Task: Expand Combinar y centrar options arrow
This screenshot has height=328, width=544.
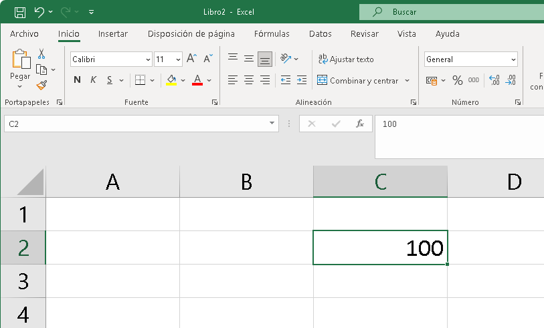Action: point(407,80)
